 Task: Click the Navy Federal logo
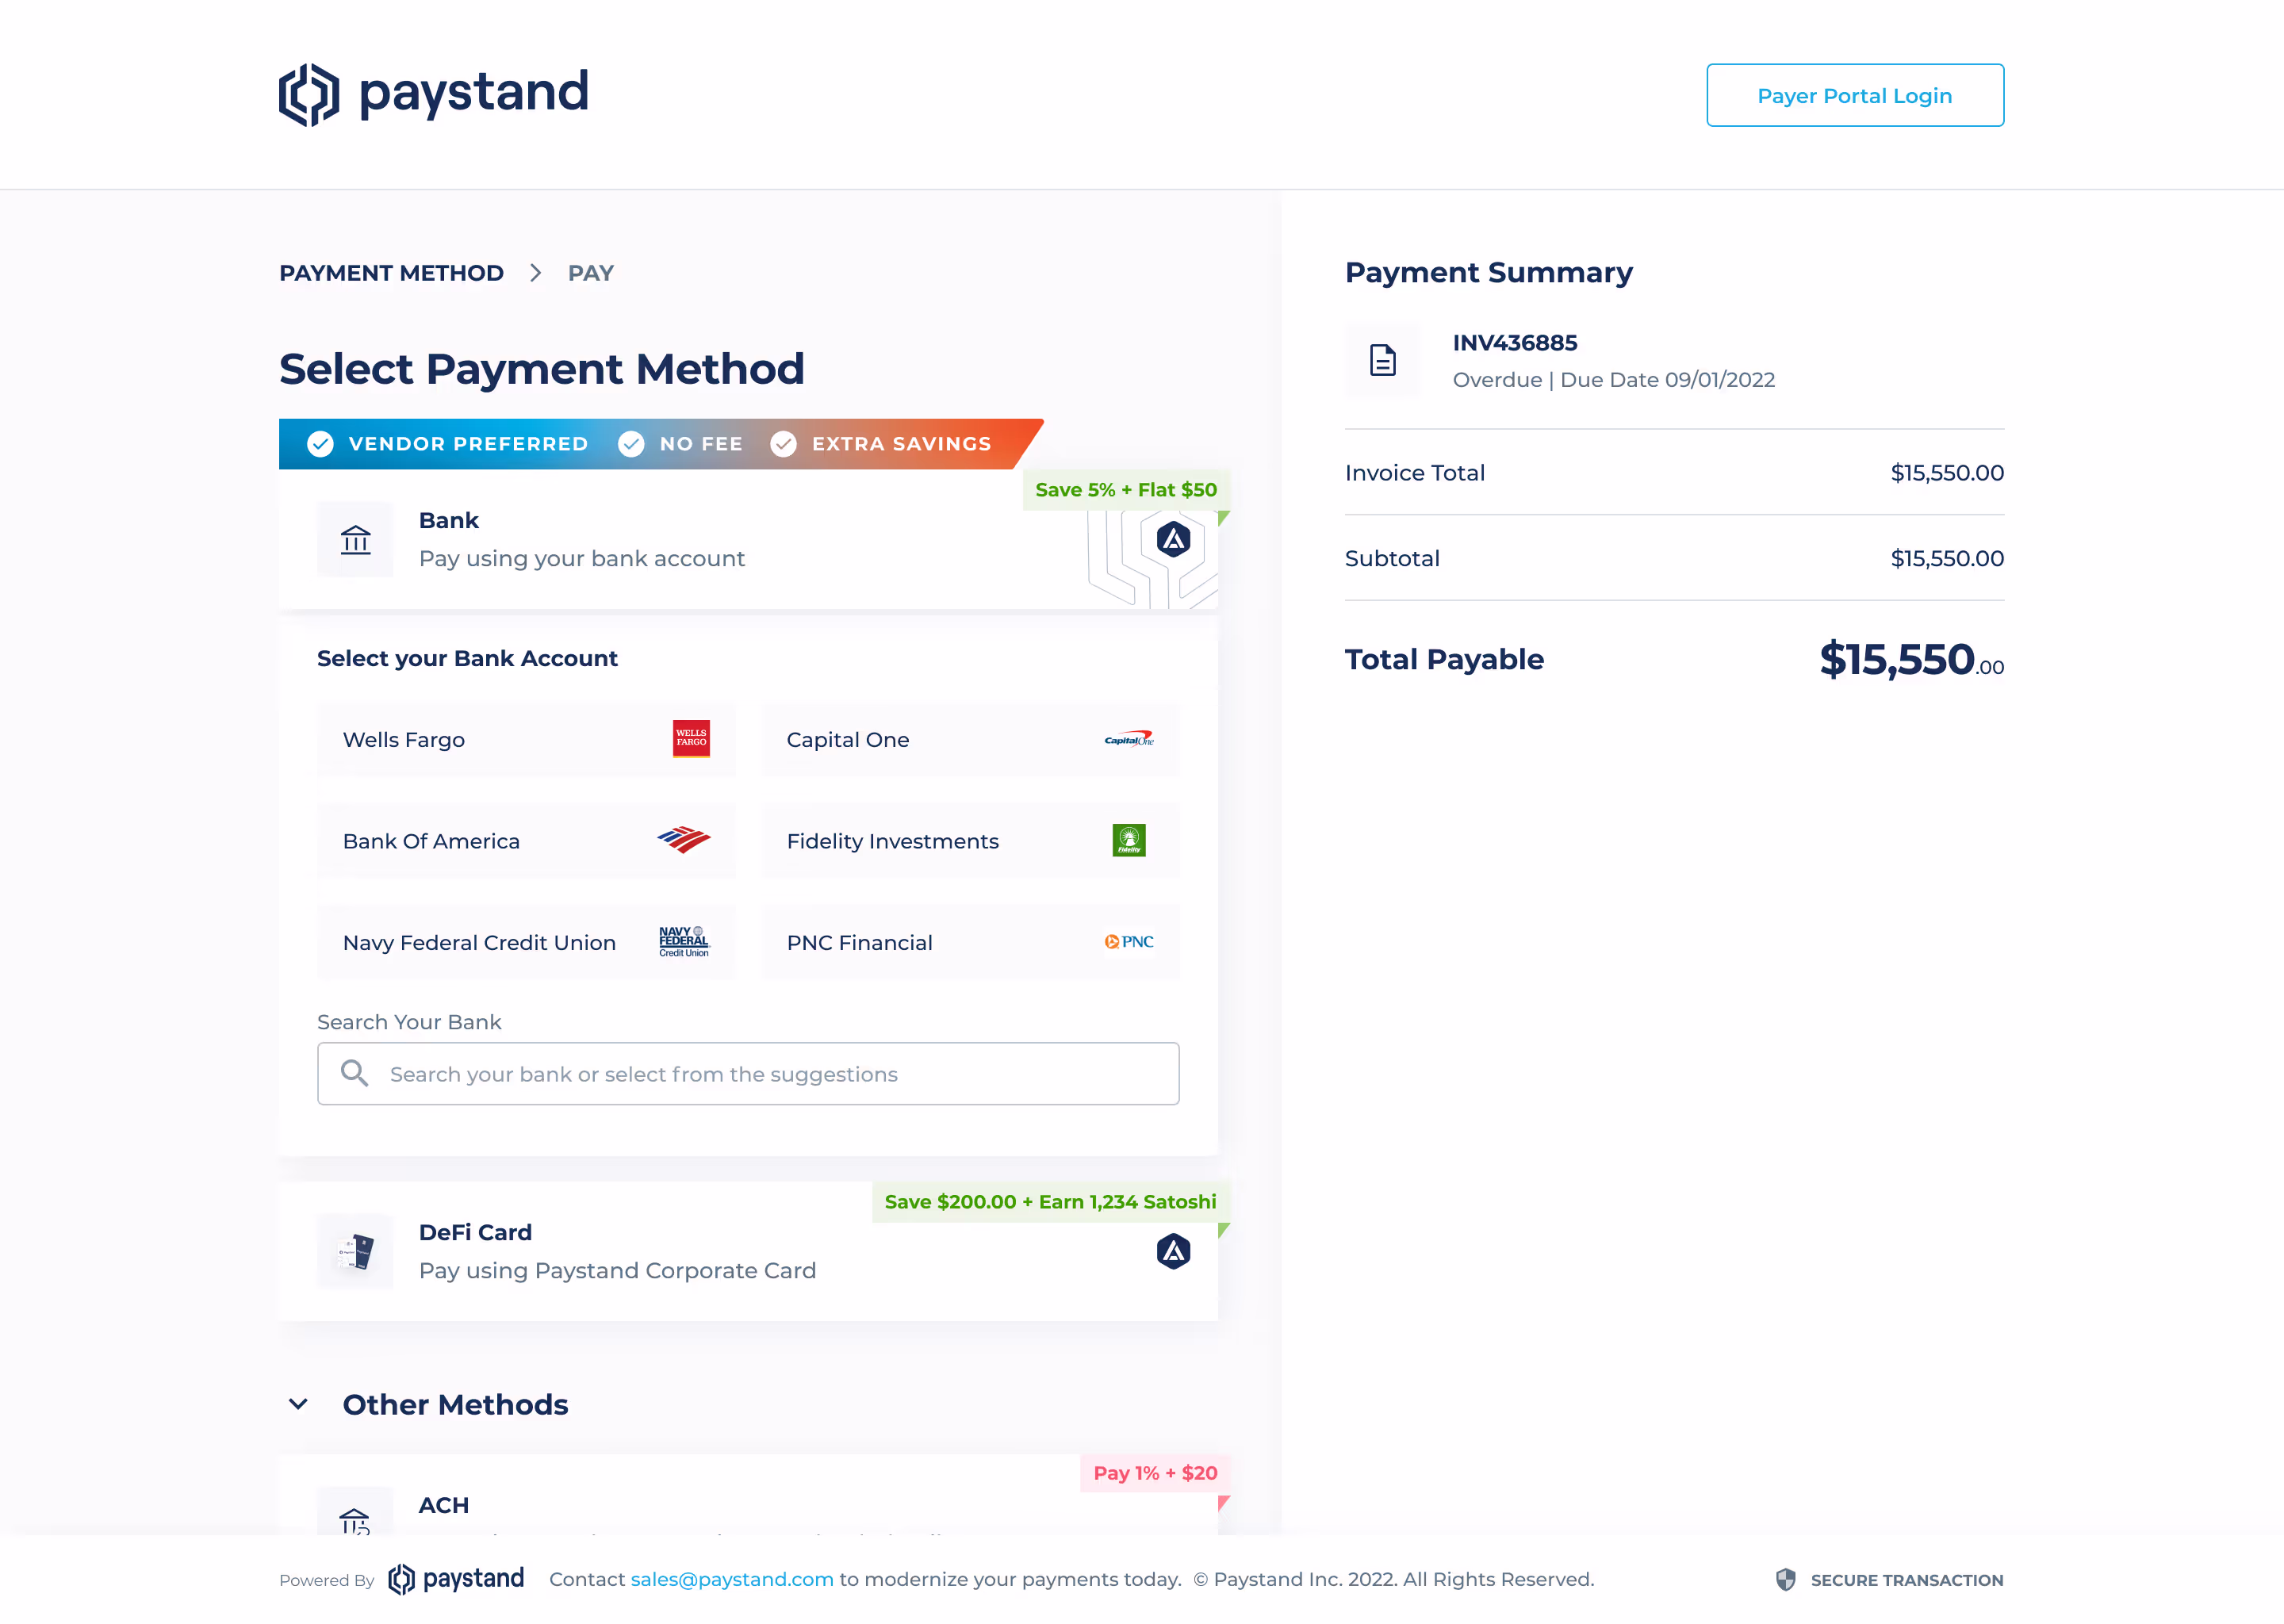684,941
